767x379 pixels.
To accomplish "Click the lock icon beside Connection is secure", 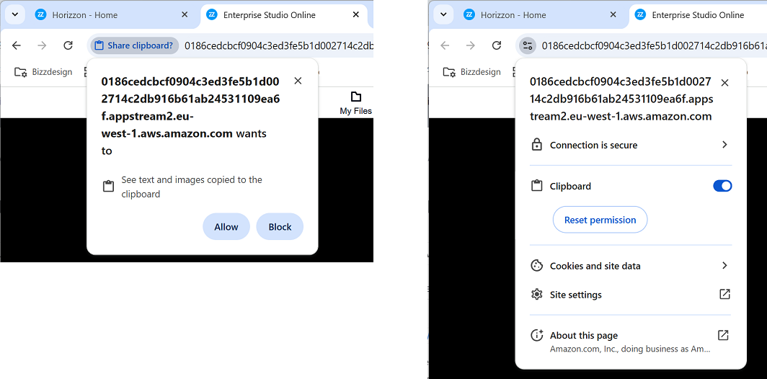I will (536, 145).
